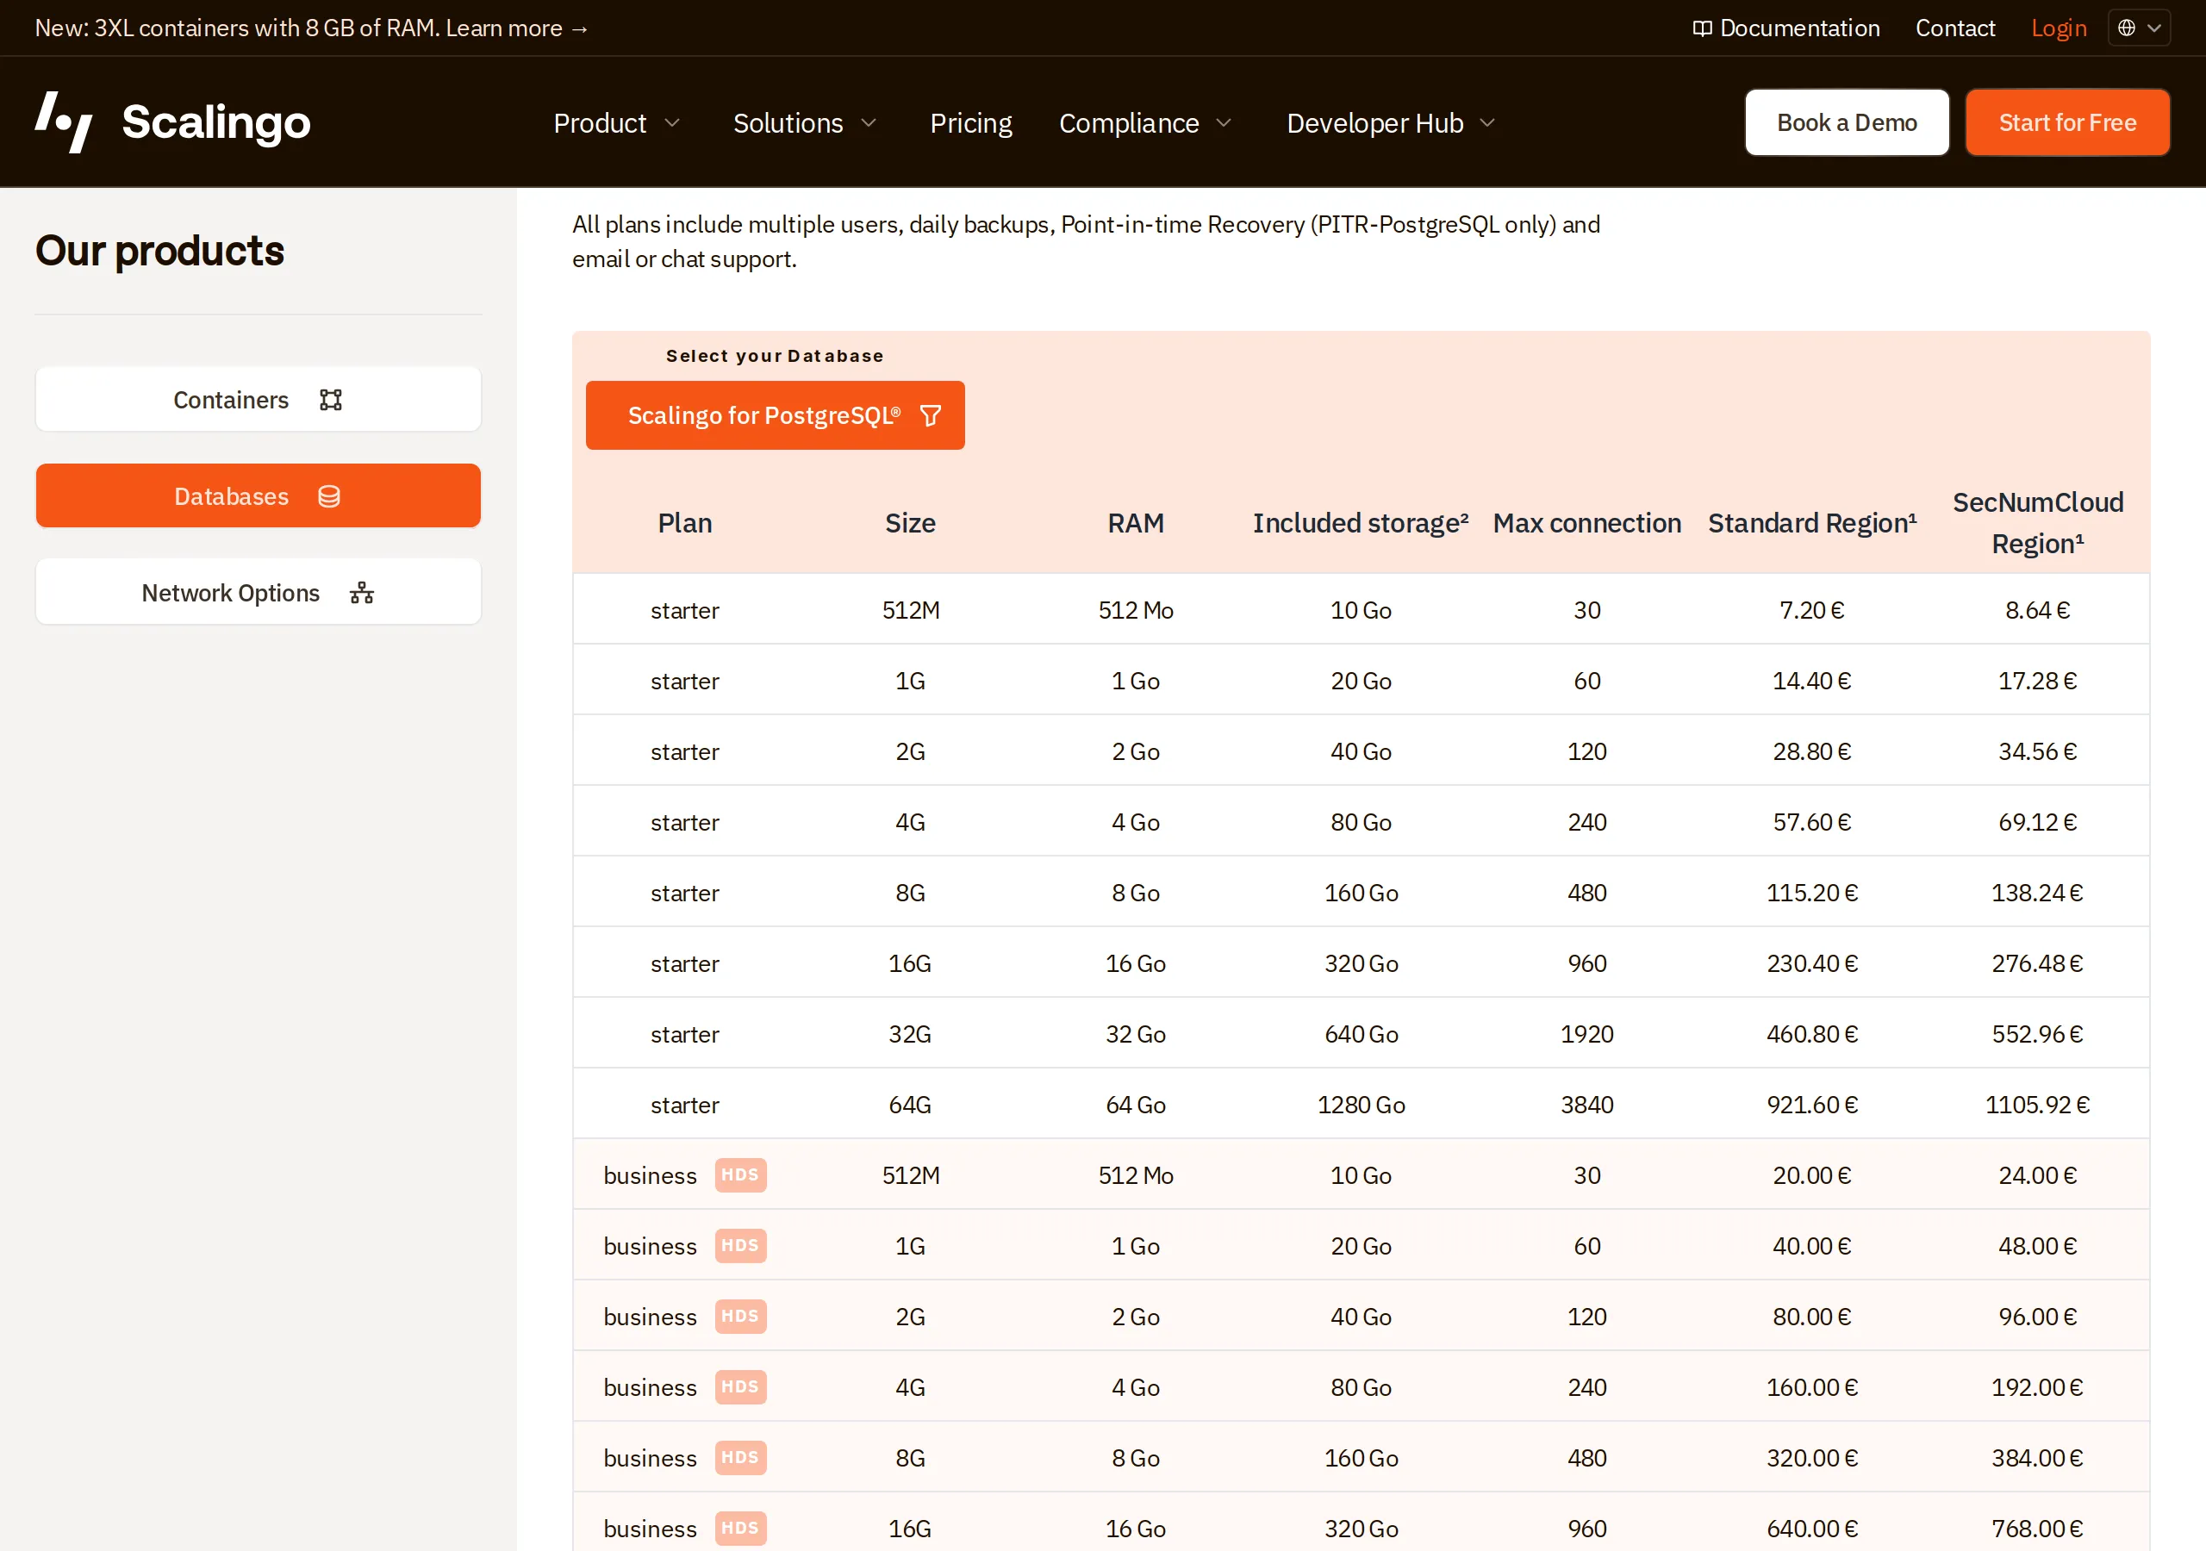
Task: Expand the Compliance menu chevron
Action: pos(1224,123)
